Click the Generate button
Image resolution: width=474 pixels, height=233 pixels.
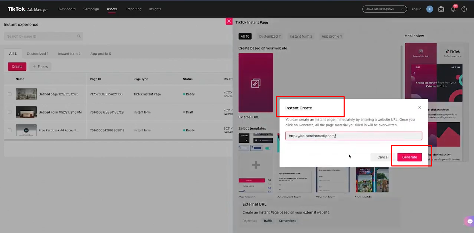[410, 157]
